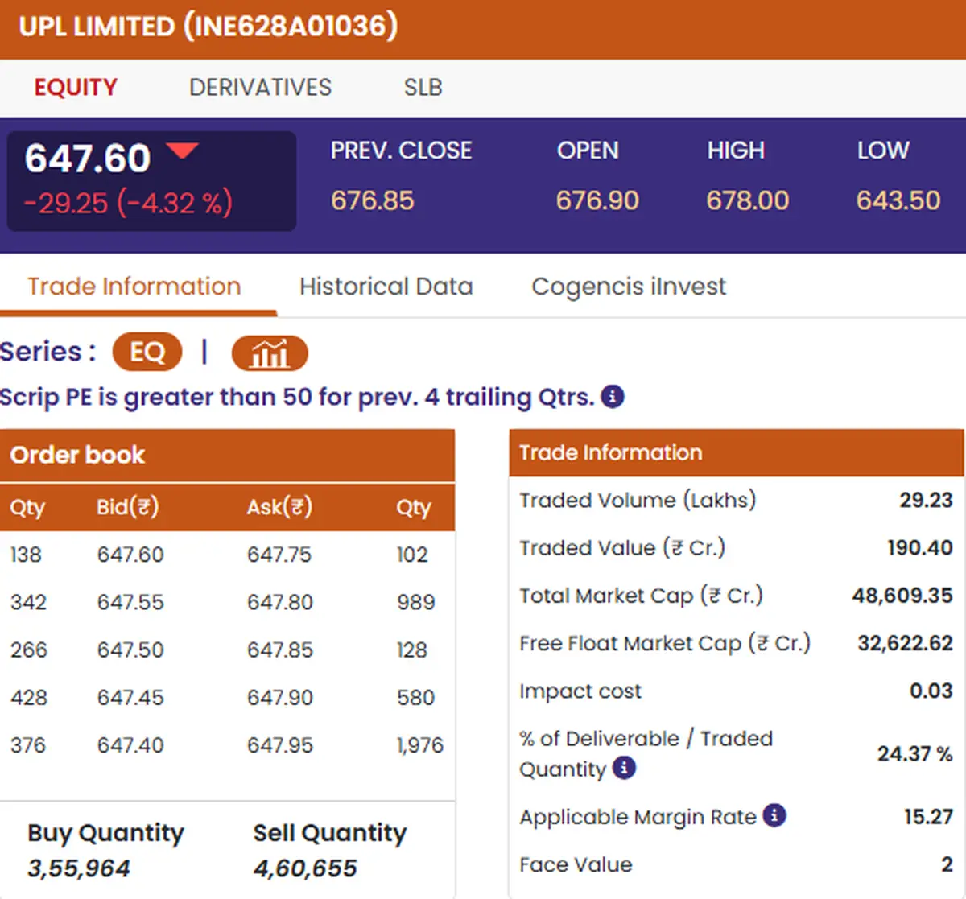
Task: Click the OPEN label
Action: point(588,151)
